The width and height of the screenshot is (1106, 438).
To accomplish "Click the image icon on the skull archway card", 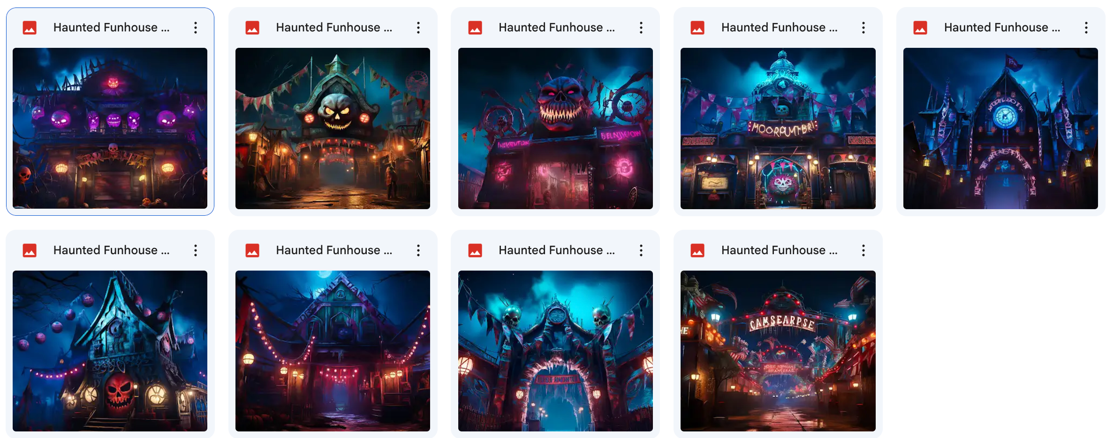I will [x=253, y=27].
